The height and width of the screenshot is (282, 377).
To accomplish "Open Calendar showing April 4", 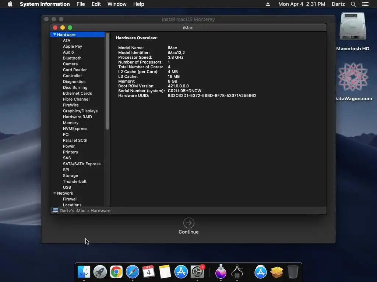I will (x=148, y=272).
